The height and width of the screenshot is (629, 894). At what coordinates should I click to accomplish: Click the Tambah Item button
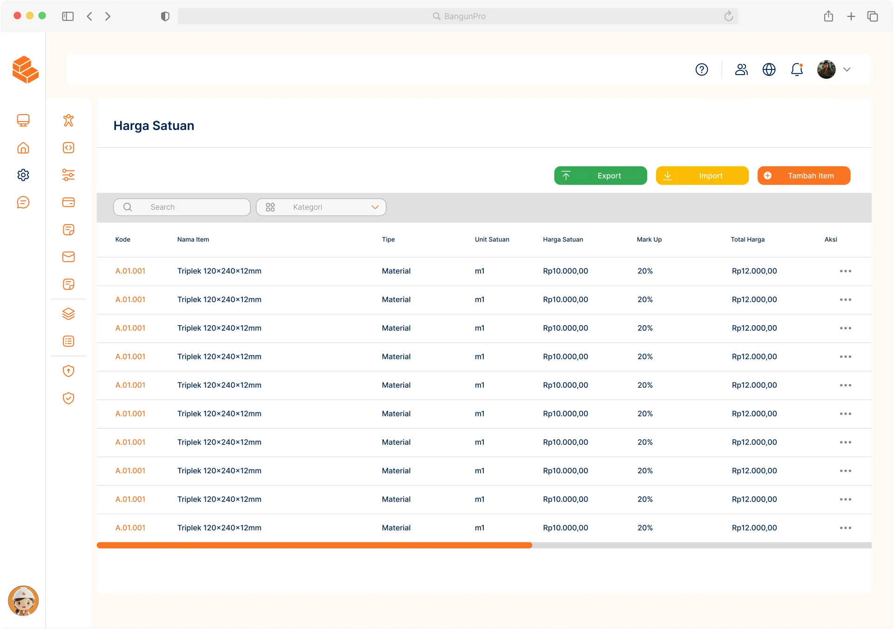[804, 176]
